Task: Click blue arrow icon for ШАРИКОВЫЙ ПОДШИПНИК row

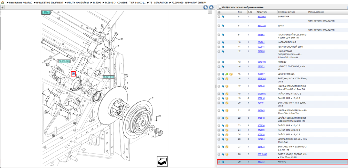Action: [x=223, y=51]
